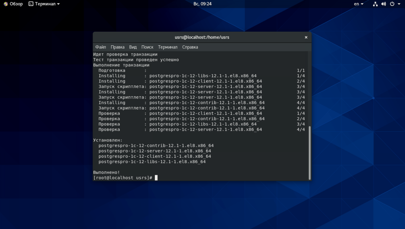
Task: Click the power icon in top bar
Action: pyautogui.click(x=392, y=4)
